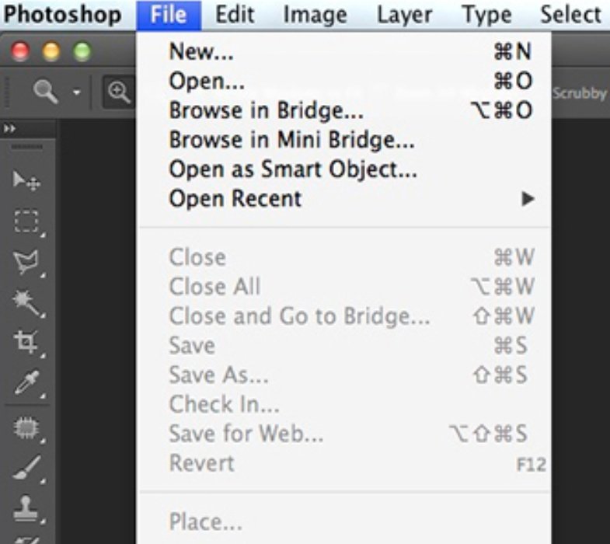Viewport: 610px width, 544px height.
Task: Click the Zoom In magnifier button
Action: 118,92
